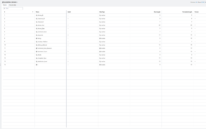Select the Review_Text column name
Image resolution: width=206 pixels, height=129 pixels.
[41, 25]
